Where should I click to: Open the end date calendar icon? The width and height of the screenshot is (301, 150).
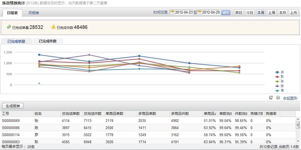[x=199, y=13]
